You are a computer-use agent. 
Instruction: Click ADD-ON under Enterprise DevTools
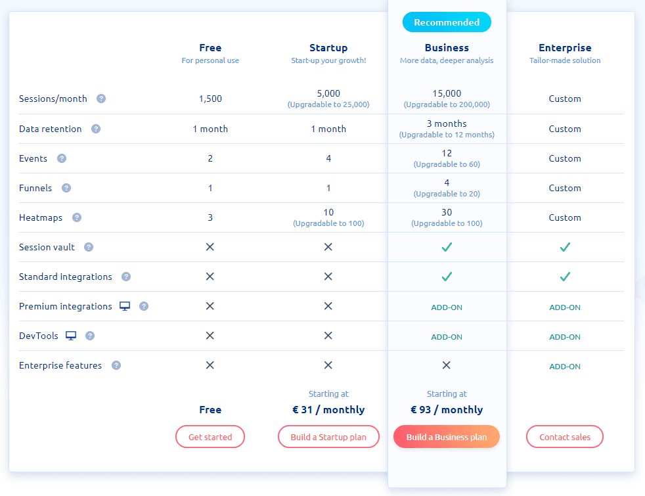565,336
